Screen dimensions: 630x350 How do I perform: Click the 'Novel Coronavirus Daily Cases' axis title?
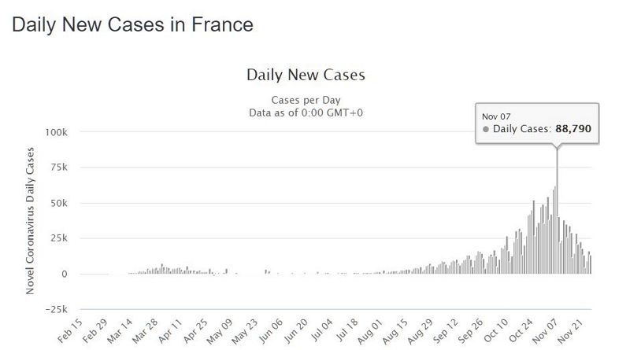(x=33, y=220)
